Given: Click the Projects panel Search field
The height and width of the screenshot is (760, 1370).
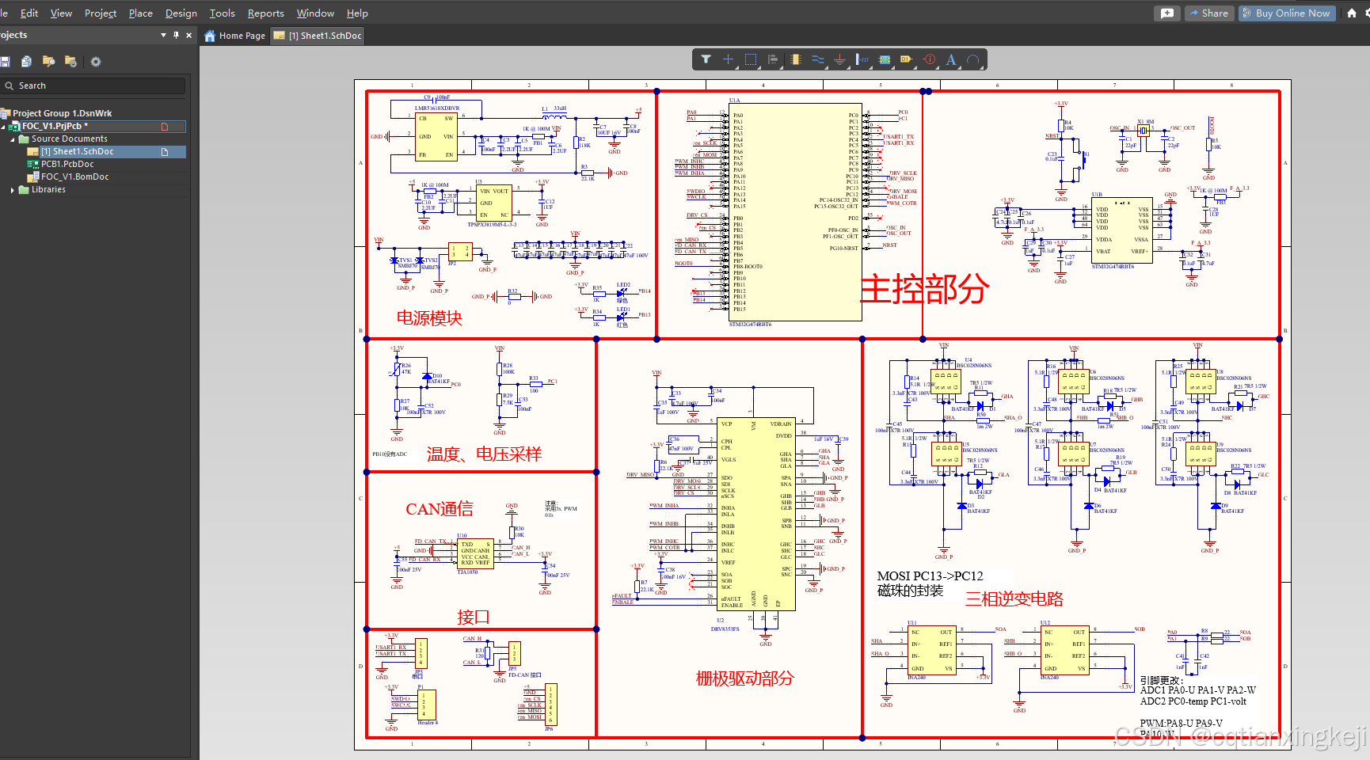Looking at the screenshot, I should [93, 85].
